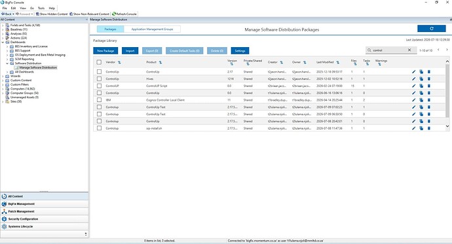Copy the sip-install.sh package
This screenshot has width=452, height=244.
click(x=421, y=128)
